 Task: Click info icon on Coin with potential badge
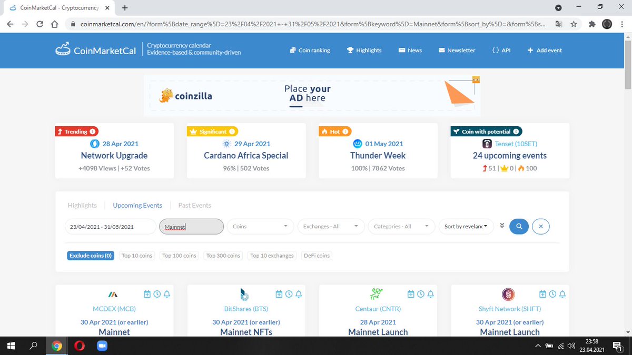(x=516, y=131)
